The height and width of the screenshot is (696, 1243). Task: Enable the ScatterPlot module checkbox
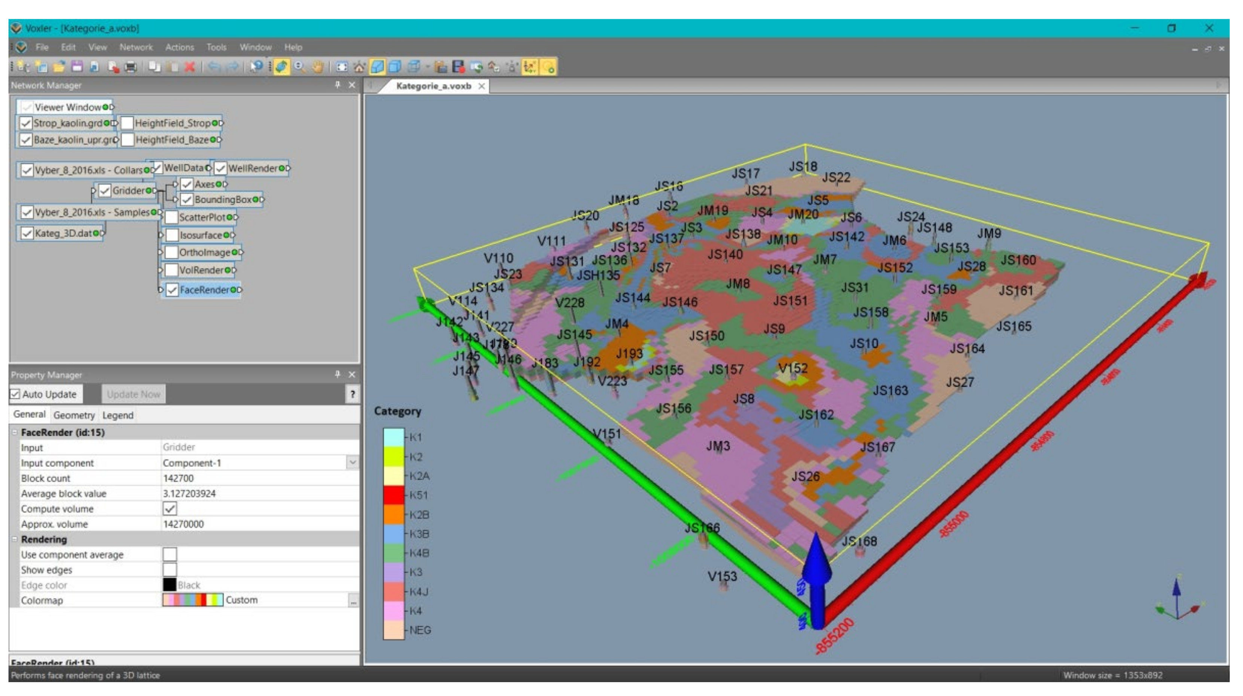pos(172,218)
